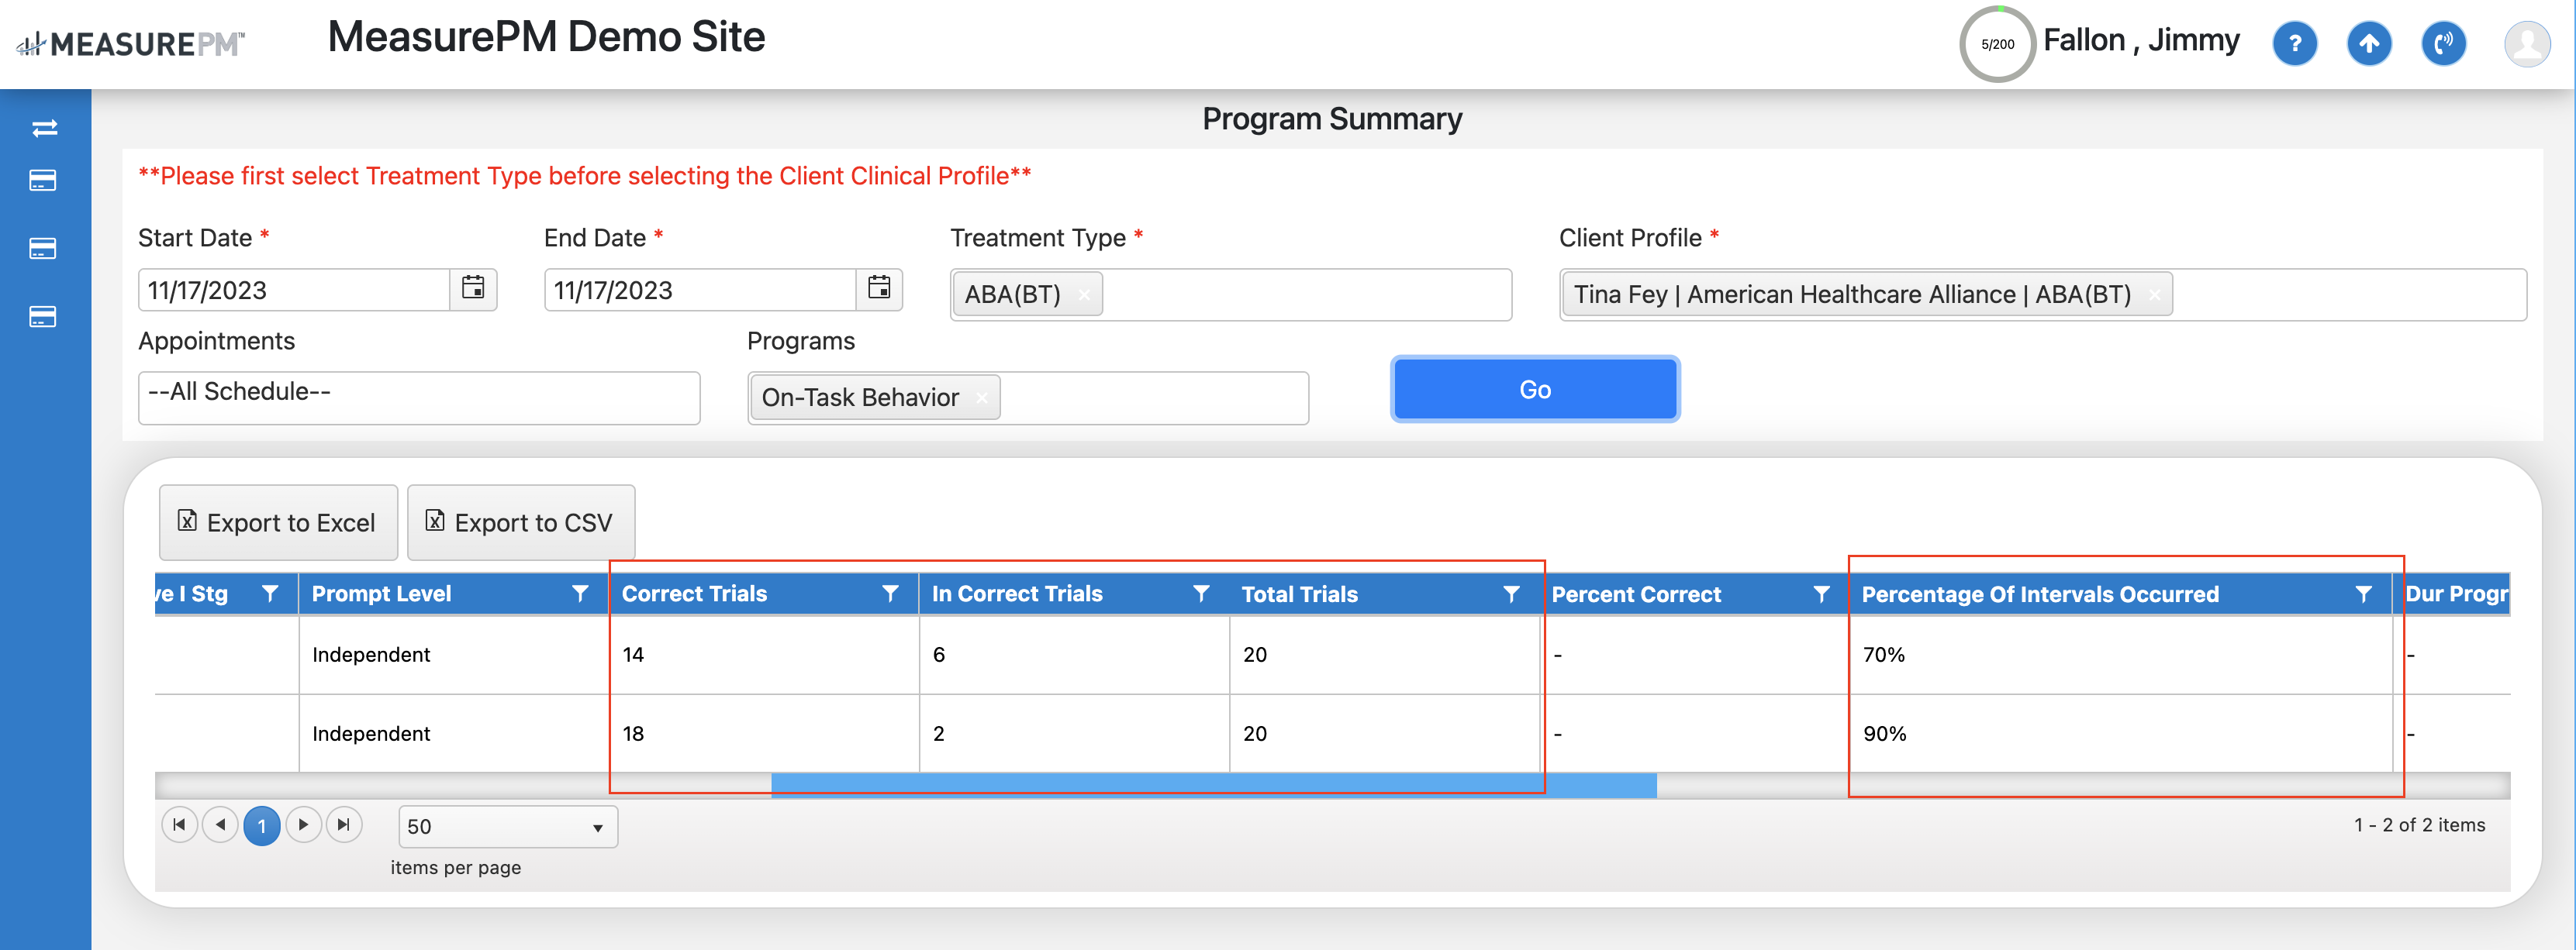Filter the Prompt Level column
2576x950 pixels.
coord(580,594)
